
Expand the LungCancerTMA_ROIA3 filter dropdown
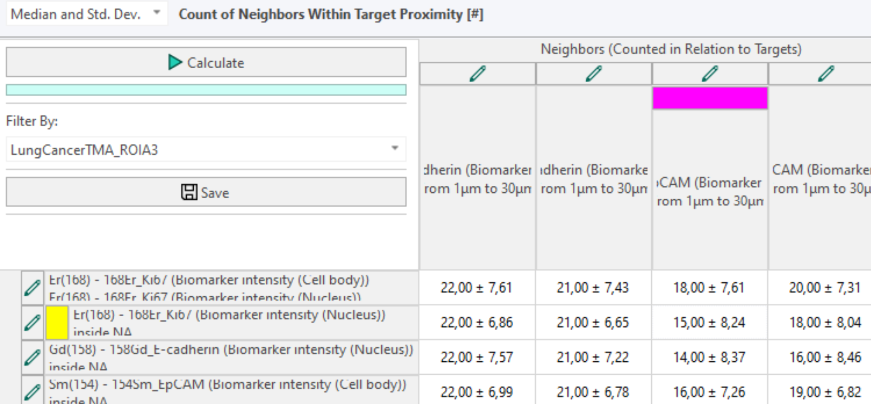point(206,150)
